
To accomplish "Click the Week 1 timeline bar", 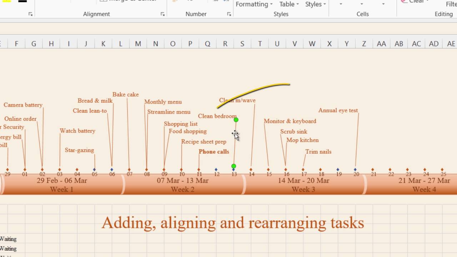I will click(62, 185).
